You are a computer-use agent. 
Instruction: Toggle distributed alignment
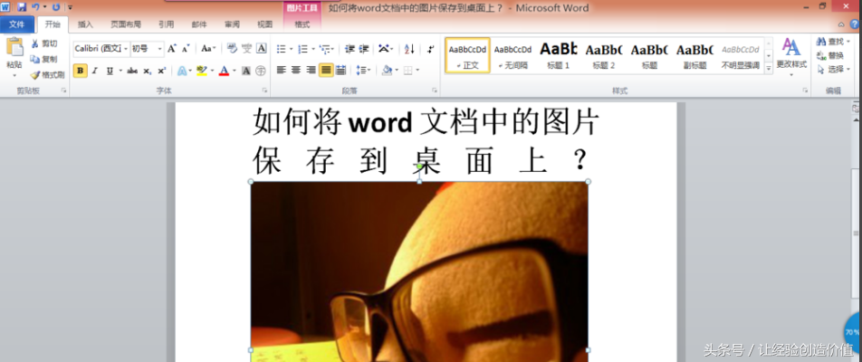(x=340, y=71)
